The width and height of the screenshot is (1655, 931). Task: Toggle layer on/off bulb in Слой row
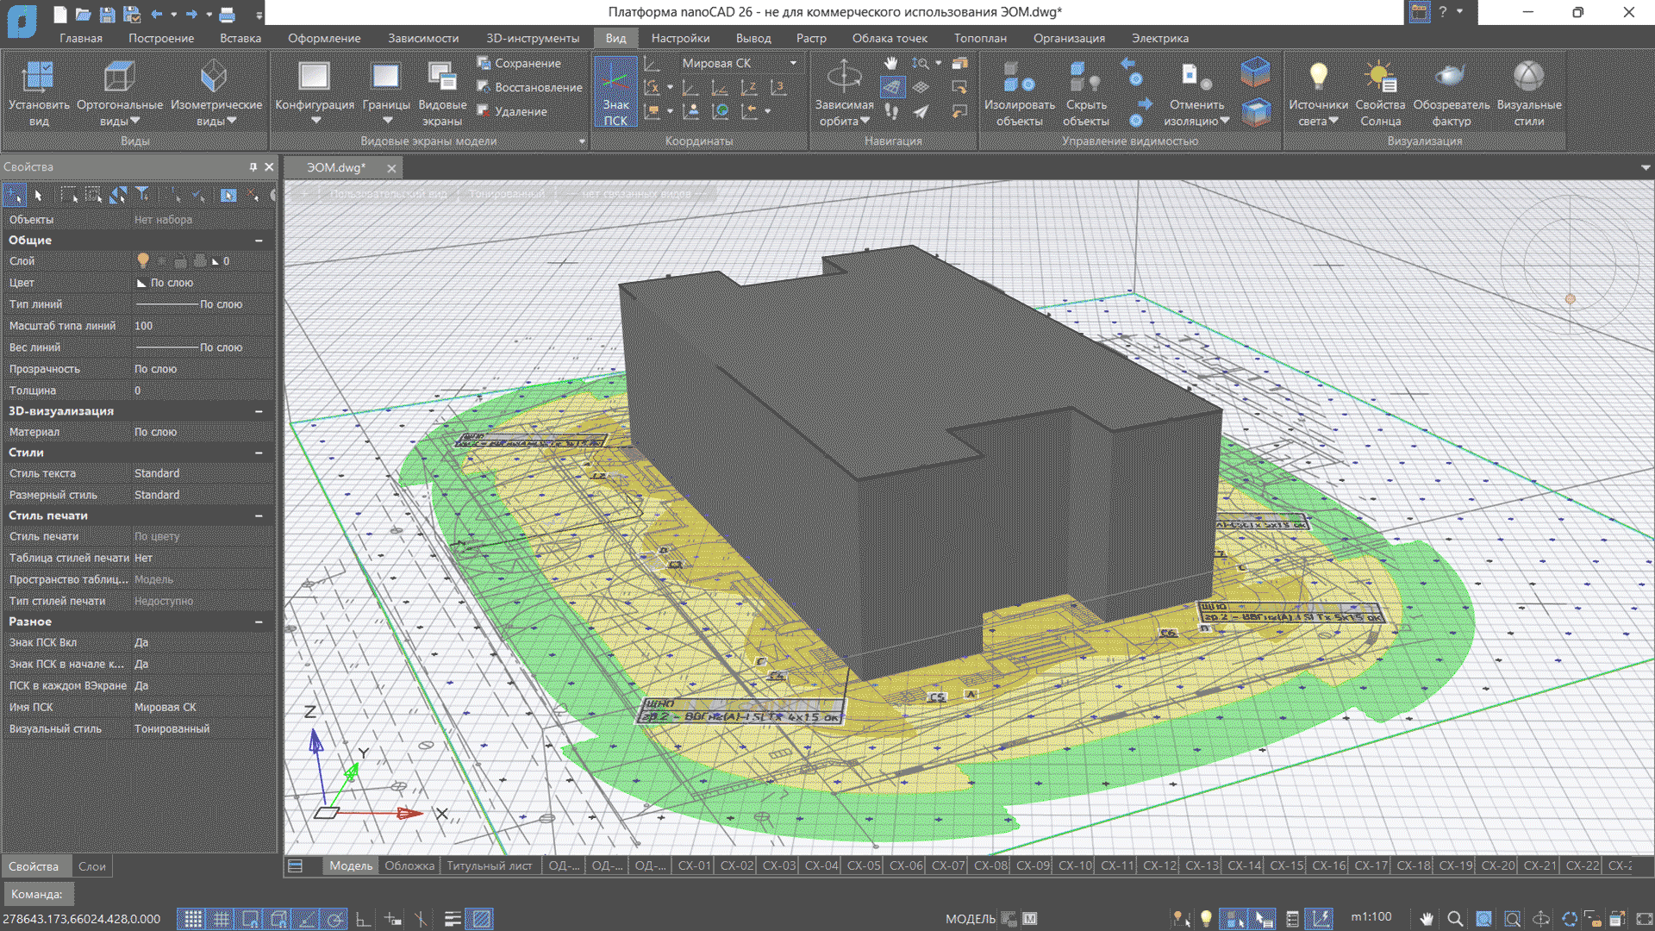click(x=143, y=260)
